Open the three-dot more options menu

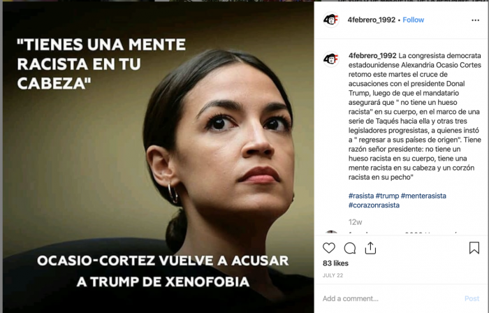point(475,20)
